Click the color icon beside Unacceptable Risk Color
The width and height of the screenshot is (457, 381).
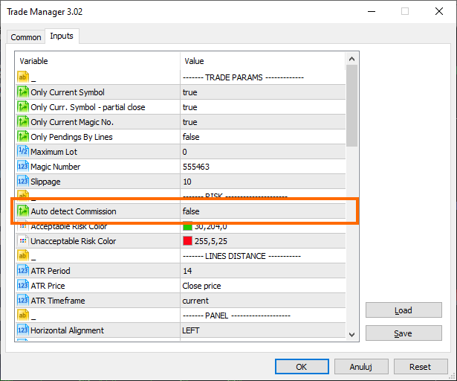coord(22,241)
